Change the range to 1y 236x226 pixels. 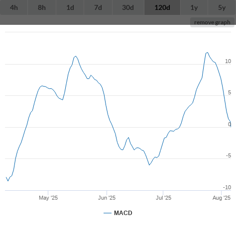click(x=194, y=7)
